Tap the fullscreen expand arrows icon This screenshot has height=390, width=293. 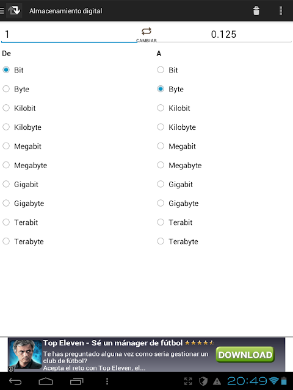click(x=188, y=381)
